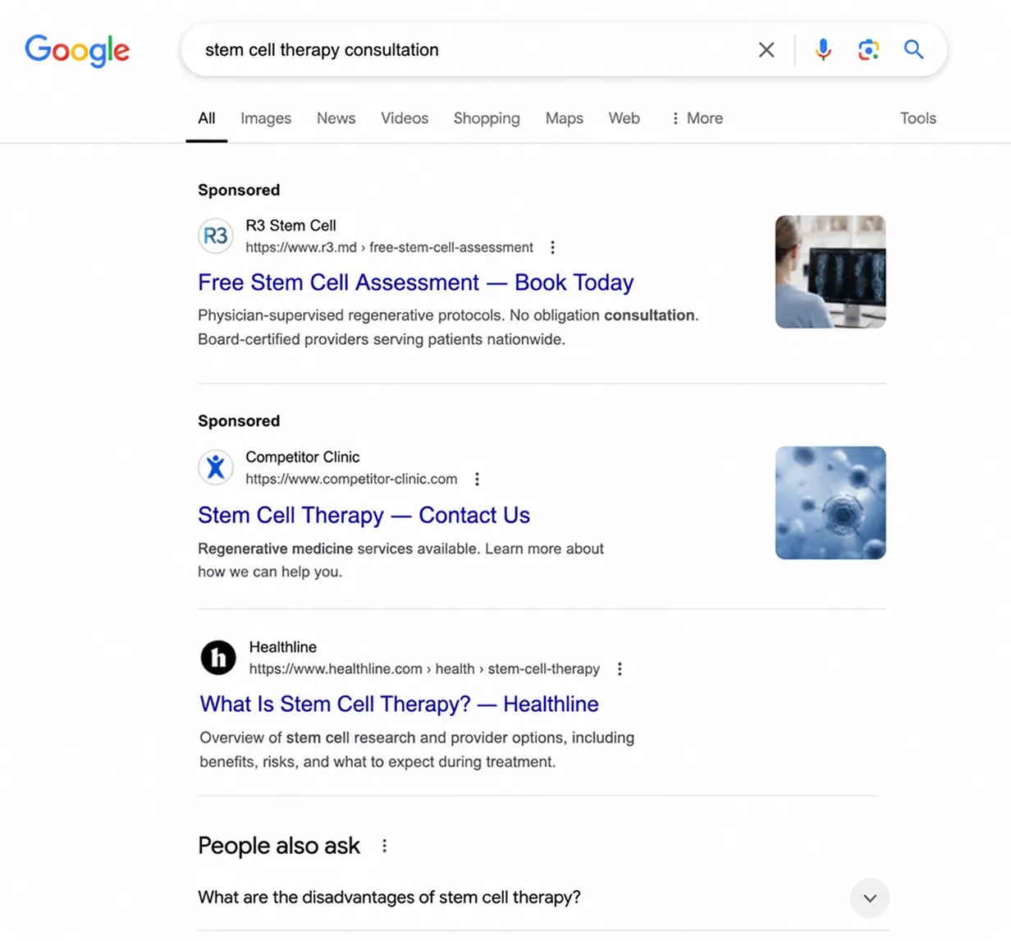Click the Healthline favicon icon
This screenshot has height=941, width=1011.
tap(218, 658)
